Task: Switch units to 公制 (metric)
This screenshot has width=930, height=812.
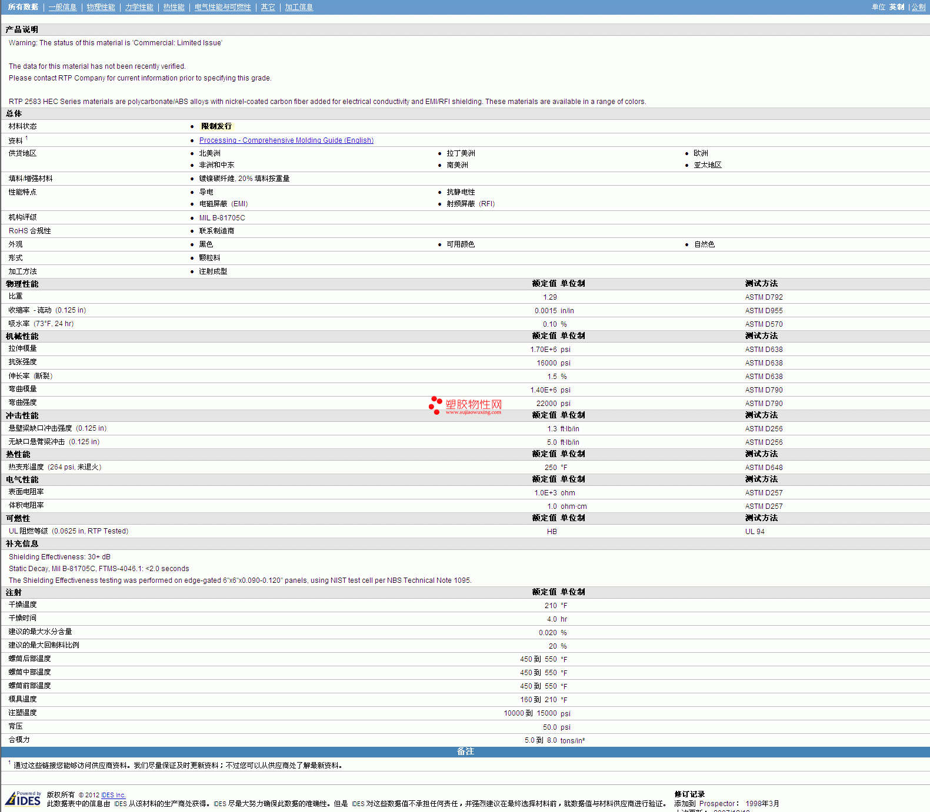Action: pos(918,7)
